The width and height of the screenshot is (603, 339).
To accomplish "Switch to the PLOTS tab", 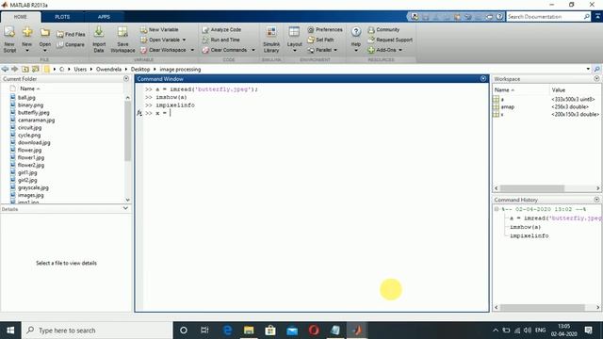I will point(62,17).
